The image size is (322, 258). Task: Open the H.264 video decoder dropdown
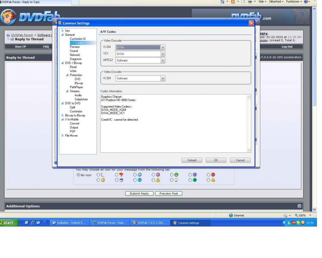coord(163,48)
